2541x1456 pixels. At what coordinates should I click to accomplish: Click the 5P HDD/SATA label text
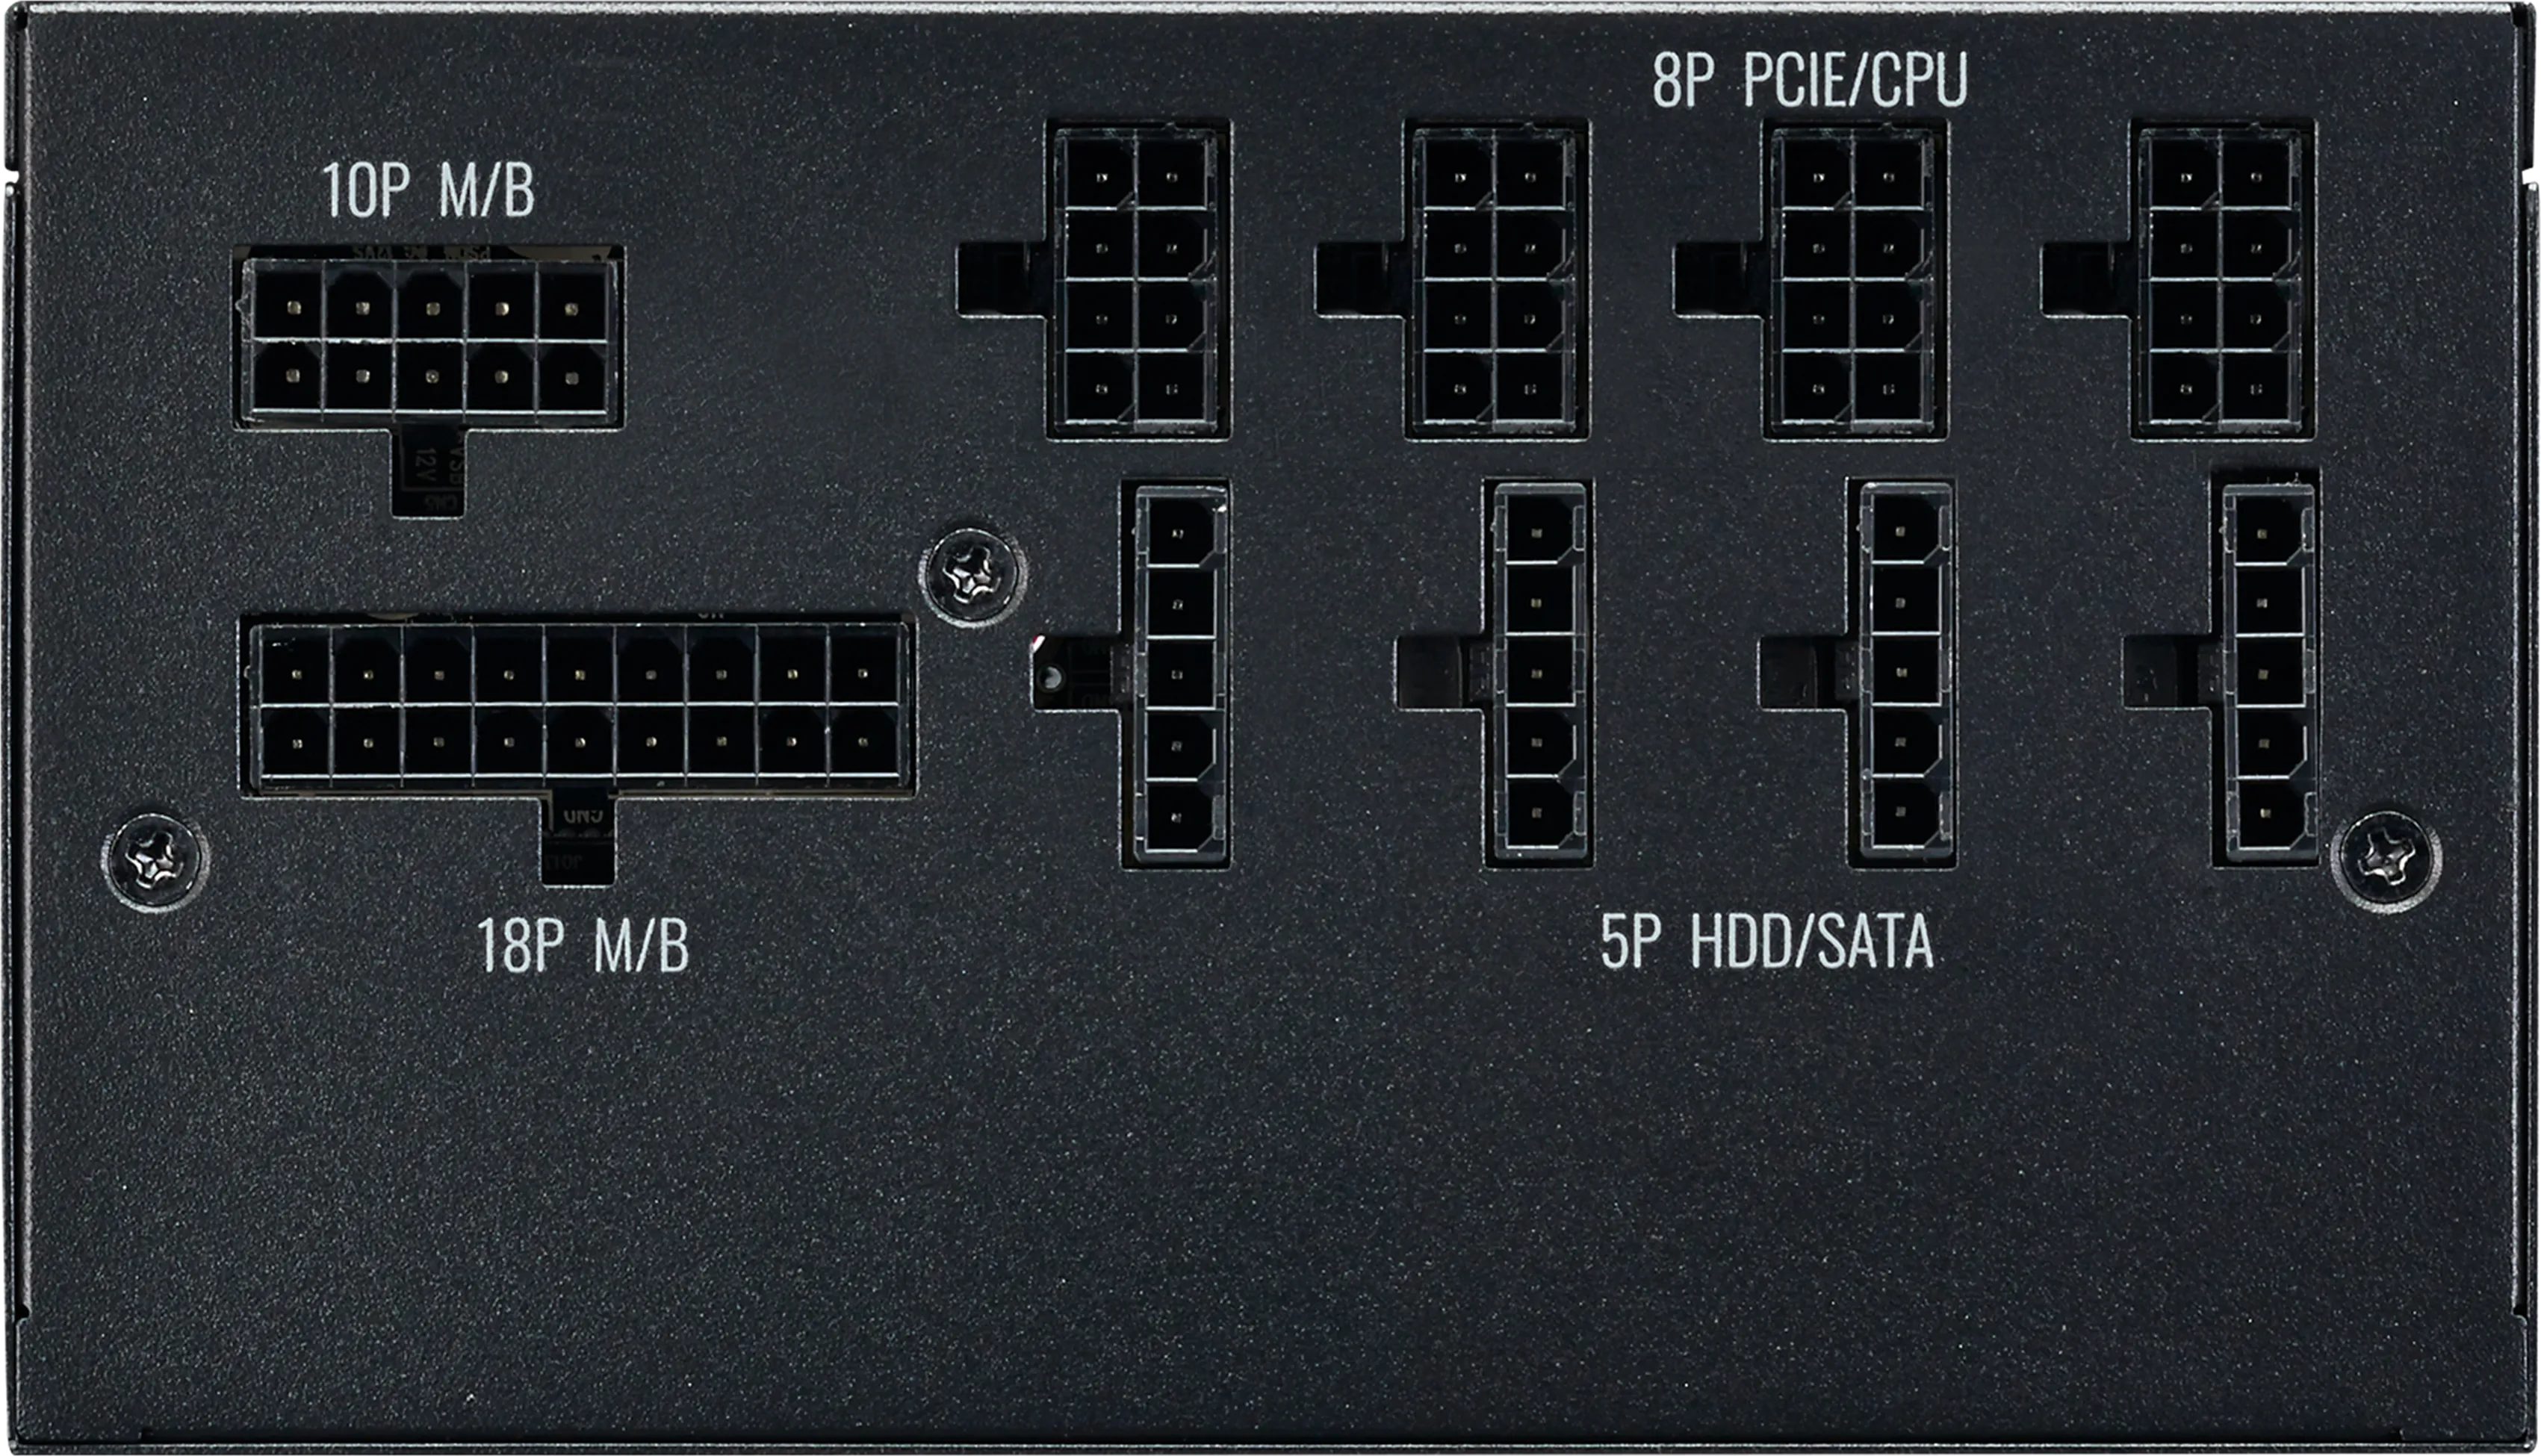1766,942
